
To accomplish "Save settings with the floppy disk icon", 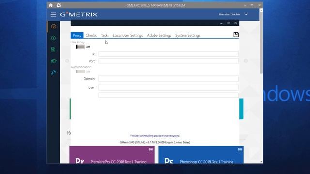I will [236, 35].
